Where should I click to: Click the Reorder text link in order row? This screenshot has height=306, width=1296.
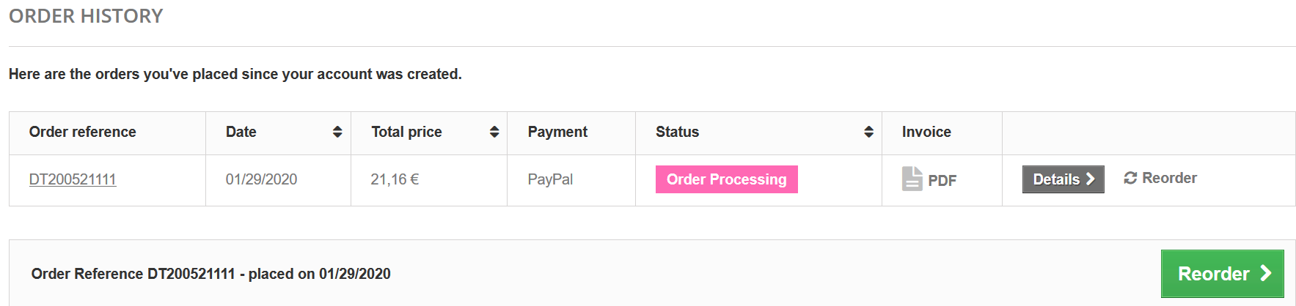click(1169, 178)
